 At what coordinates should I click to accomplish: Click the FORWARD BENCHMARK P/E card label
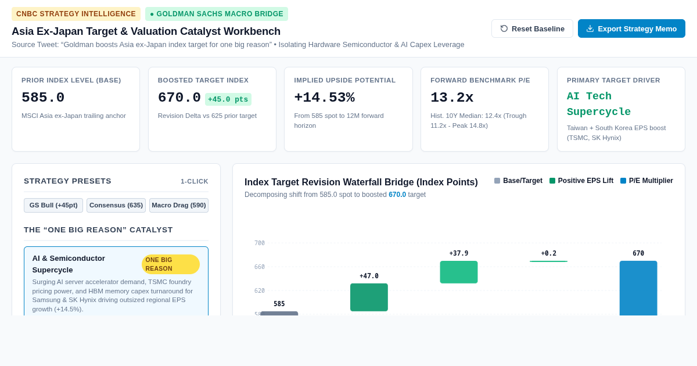click(480, 80)
